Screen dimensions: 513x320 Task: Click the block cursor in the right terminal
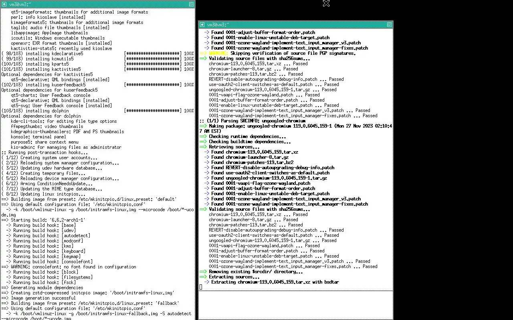coord(201,287)
